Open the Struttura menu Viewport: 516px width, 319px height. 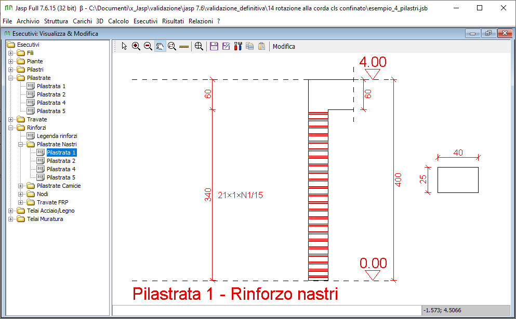56,21
